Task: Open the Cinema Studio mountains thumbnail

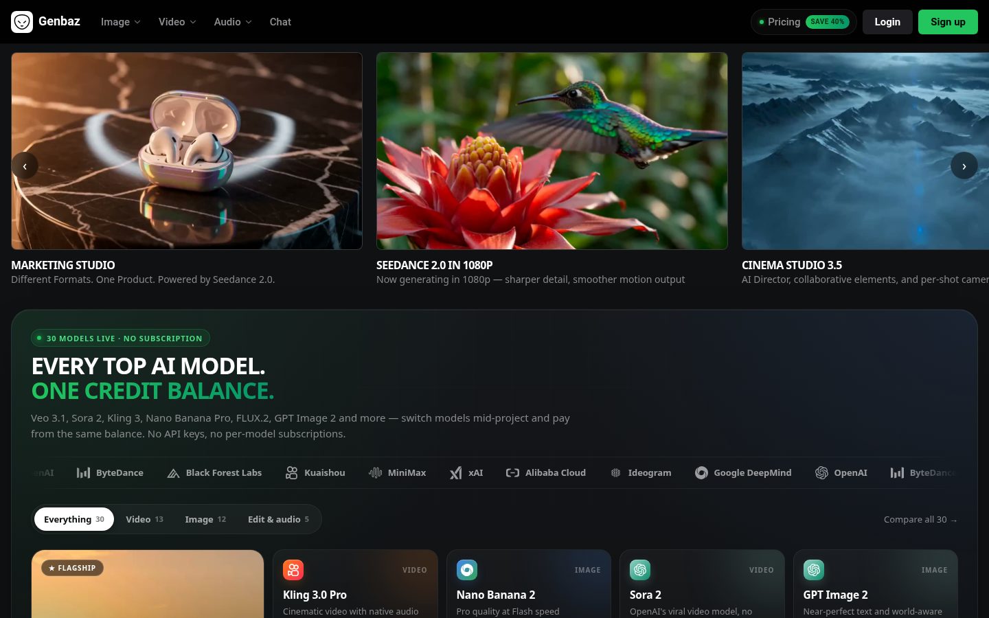Action: [865, 151]
